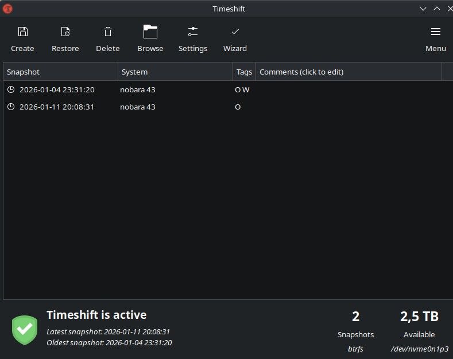The width and height of the screenshot is (453, 359).
Task: Maximize the Timeshift window
Action: (x=436, y=9)
